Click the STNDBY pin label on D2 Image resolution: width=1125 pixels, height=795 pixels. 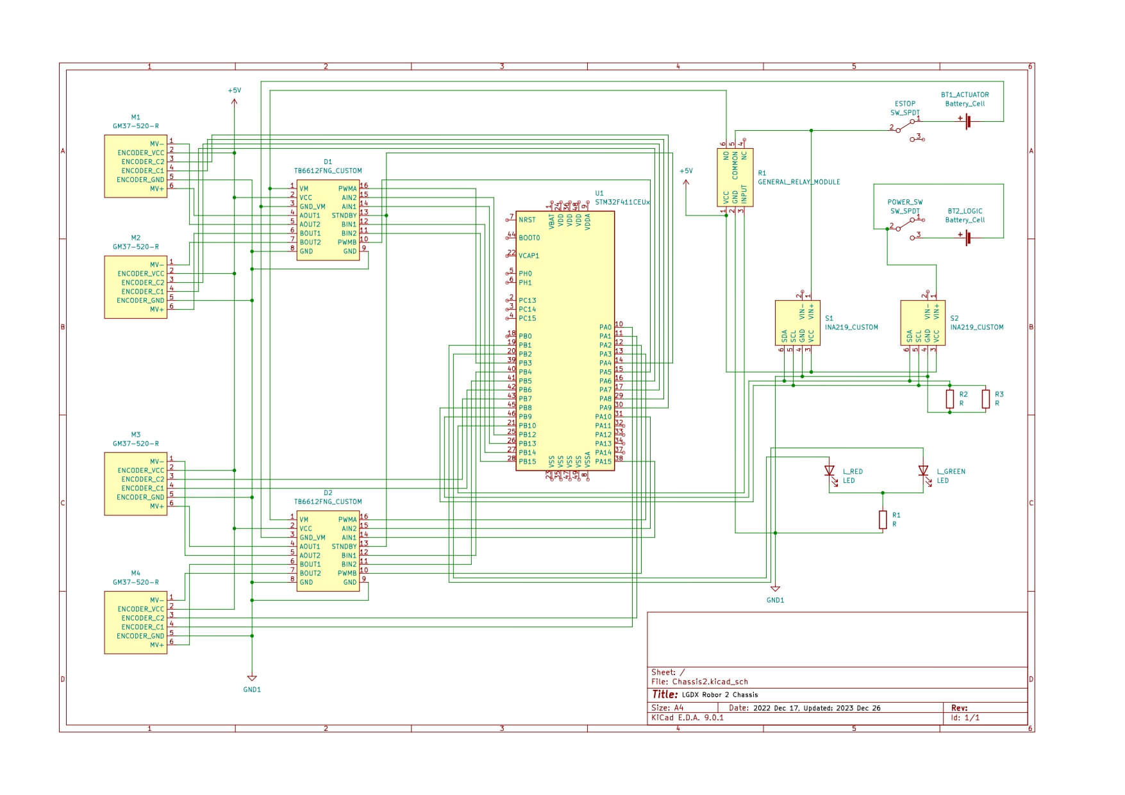(344, 546)
